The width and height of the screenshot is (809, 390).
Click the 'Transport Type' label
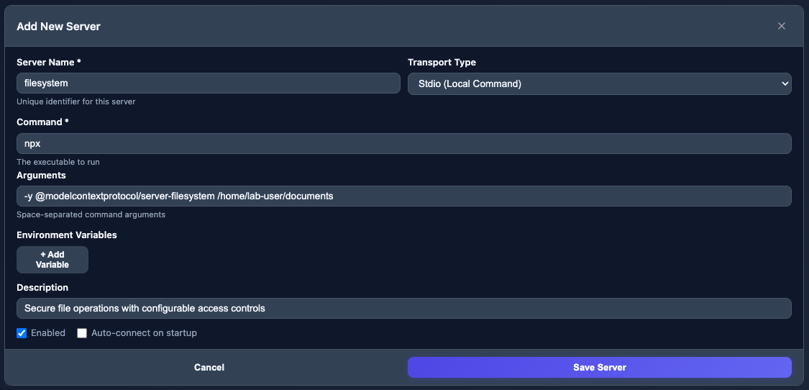(x=442, y=63)
